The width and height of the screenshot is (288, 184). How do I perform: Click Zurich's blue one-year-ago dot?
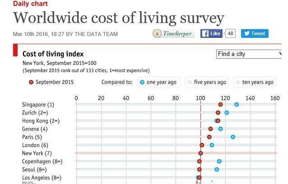(227, 113)
